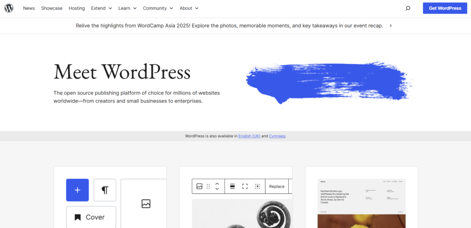Click the Get WordPress button
This screenshot has width=471, height=228.
[x=445, y=8]
